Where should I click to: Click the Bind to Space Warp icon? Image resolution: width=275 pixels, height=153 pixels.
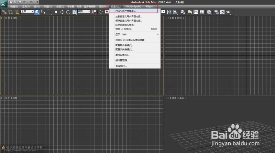coord(16,12)
